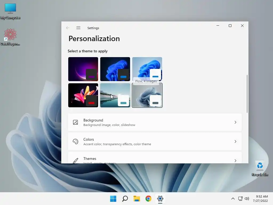
Task: Expand the Colors settings chevron
Action: pos(235,141)
